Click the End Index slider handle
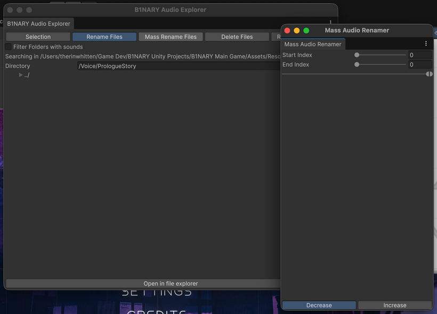This screenshot has height=314, width=437. (x=357, y=65)
